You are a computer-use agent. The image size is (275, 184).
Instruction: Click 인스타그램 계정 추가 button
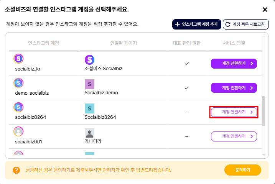pos(196,25)
